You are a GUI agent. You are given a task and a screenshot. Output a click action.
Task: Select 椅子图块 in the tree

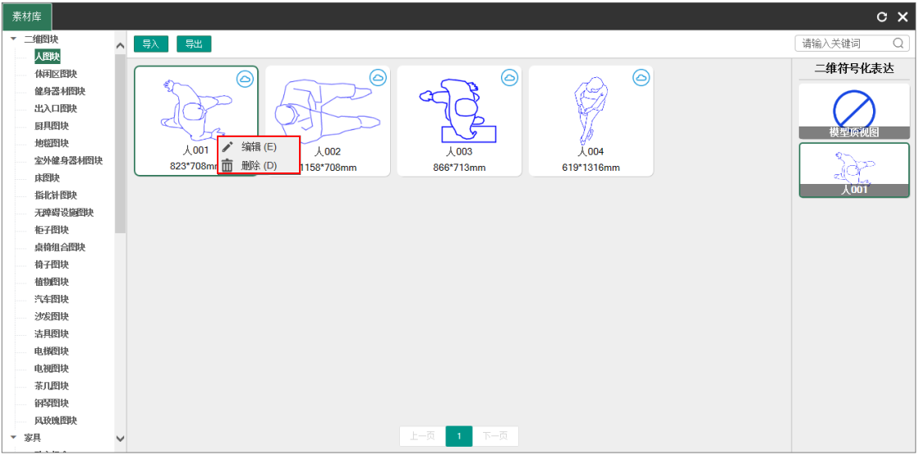pos(52,264)
